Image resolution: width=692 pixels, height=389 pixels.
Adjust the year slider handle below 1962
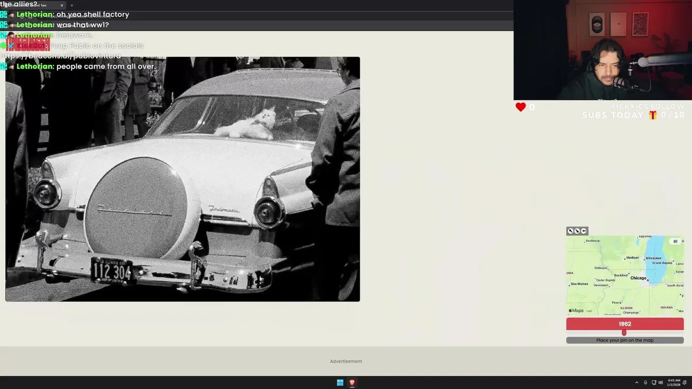[624, 332]
